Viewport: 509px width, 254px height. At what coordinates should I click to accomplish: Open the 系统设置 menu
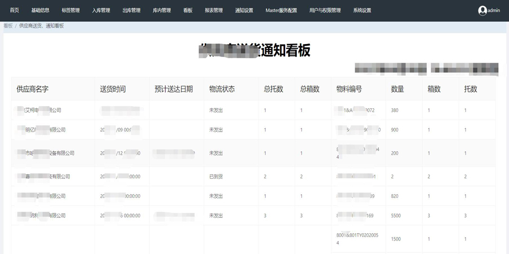[362, 10]
